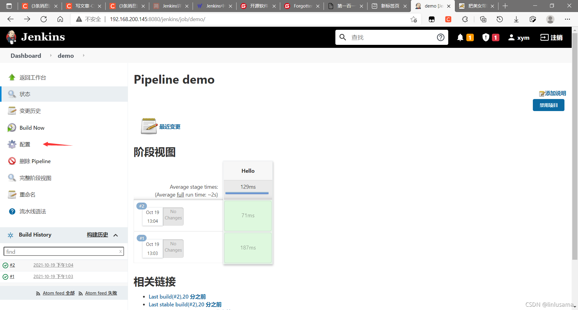The height and width of the screenshot is (310, 578).
Task: Click the Build Now clock icon
Action: click(x=12, y=128)
